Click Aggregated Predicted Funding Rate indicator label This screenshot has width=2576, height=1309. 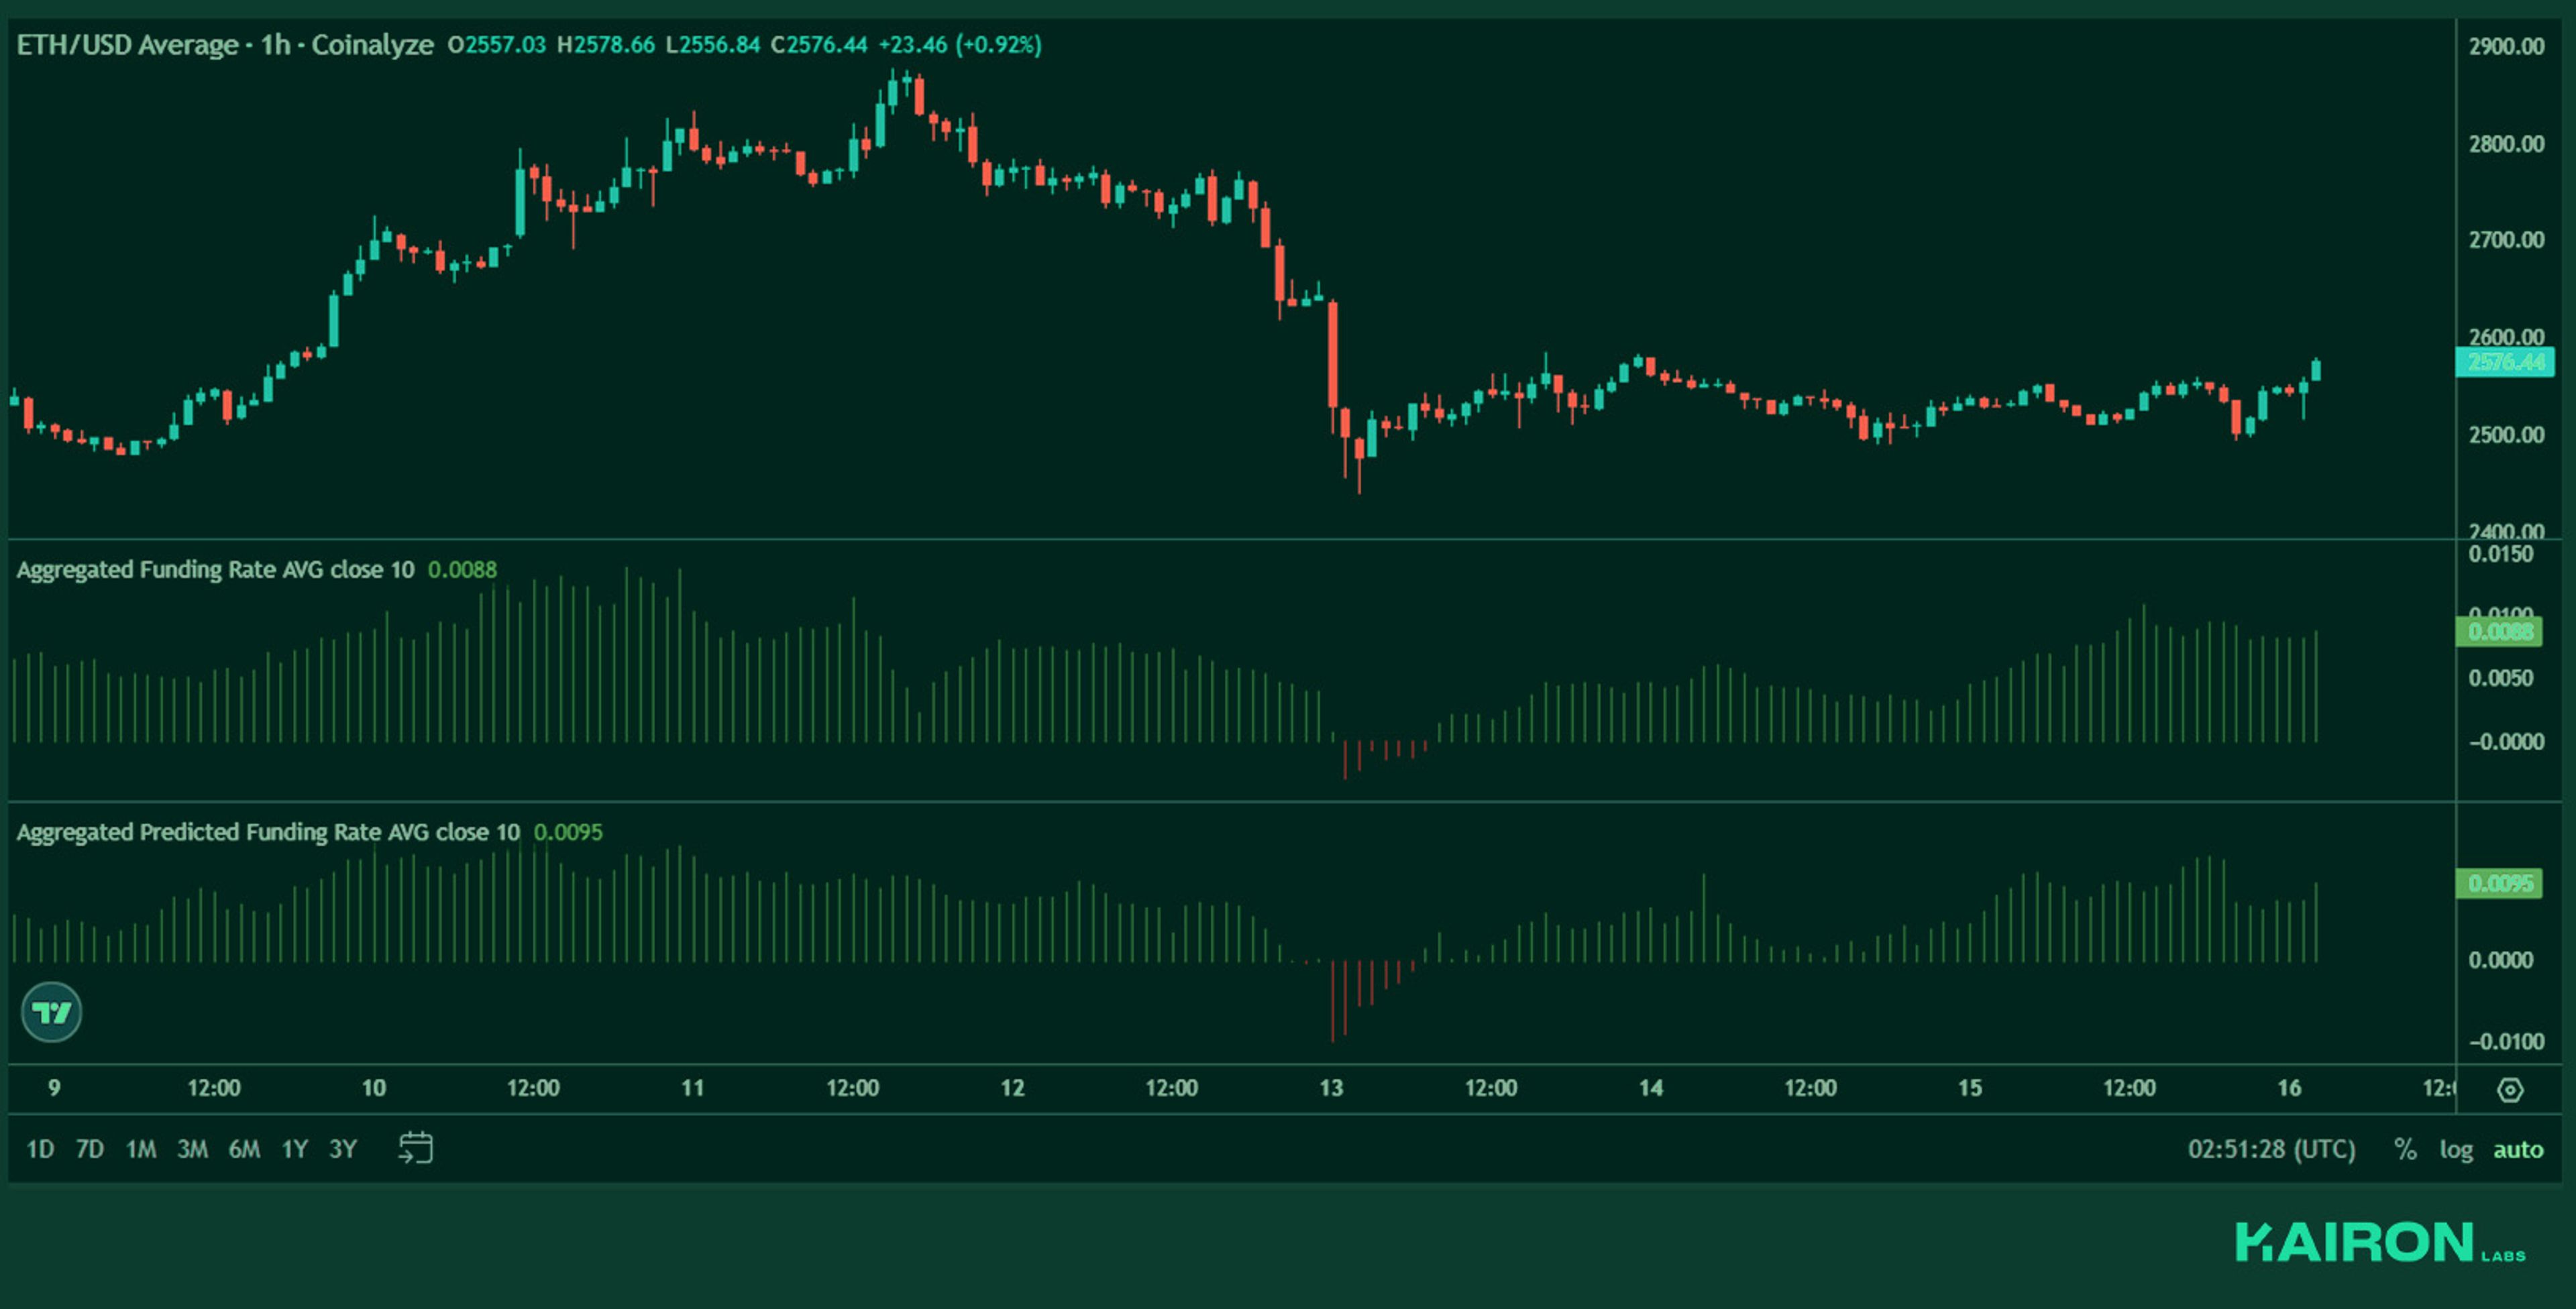click(268, 832)
